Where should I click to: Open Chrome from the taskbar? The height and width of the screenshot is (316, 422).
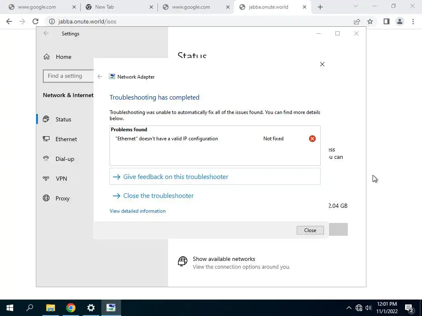[71, 308]
